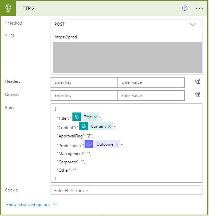Click Show advanced options link

coord(28,205)
